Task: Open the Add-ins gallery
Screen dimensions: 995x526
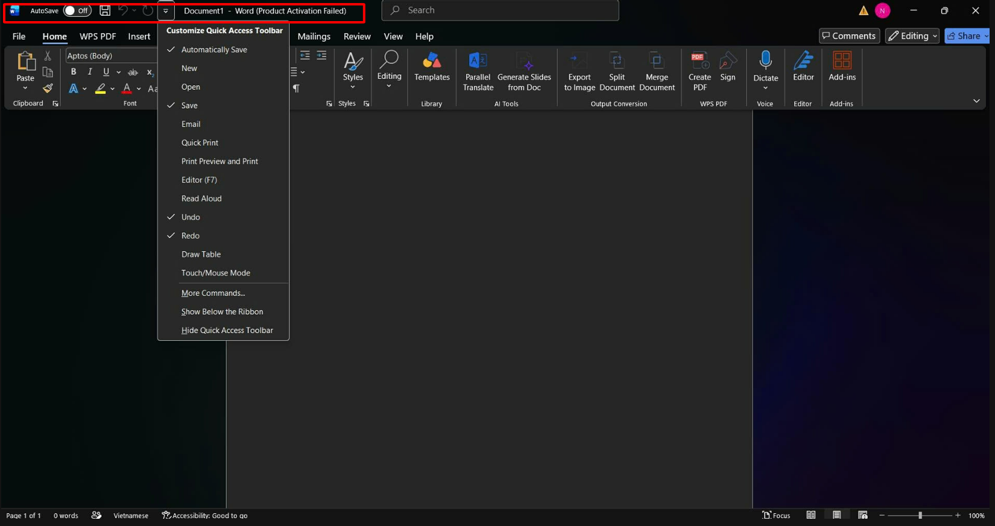Action: coord(842,66)
